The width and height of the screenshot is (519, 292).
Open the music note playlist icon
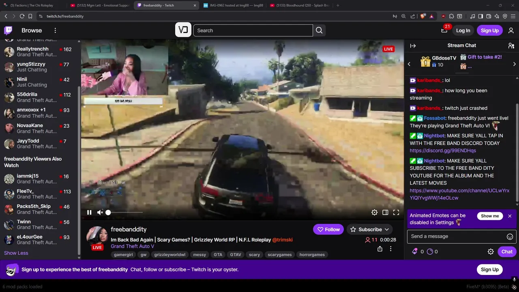pyautogui.click(x=472, y=16)
